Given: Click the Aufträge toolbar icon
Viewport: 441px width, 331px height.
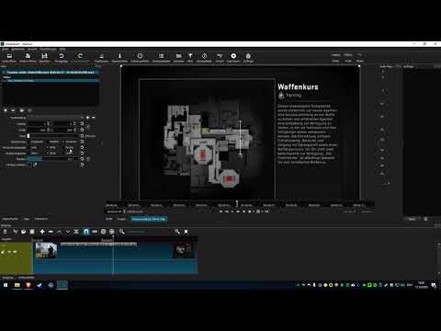Looking at the screenshot, I should [248, 57].
